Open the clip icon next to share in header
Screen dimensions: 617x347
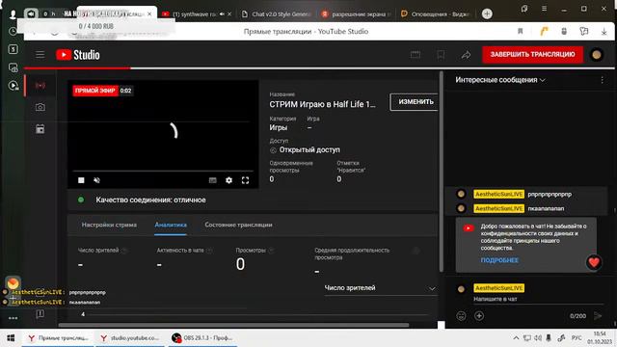pos(441,55)
